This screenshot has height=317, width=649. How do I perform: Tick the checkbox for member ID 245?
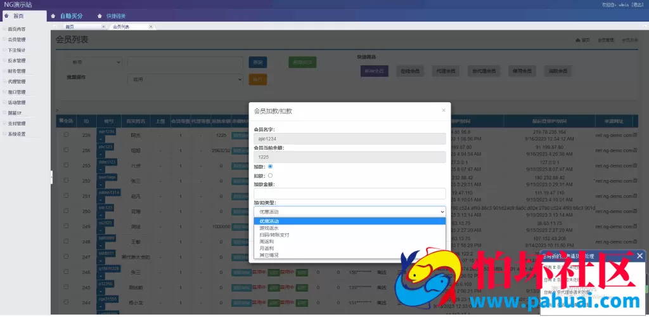pyautogui.click(x=66, y=287)
